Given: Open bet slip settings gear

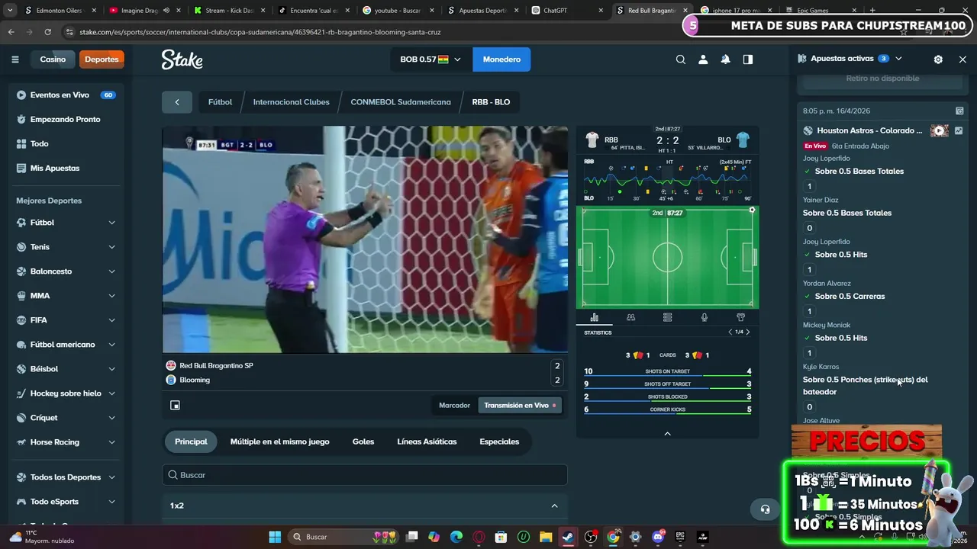Looking at the screenshot, I should [938, 59].
